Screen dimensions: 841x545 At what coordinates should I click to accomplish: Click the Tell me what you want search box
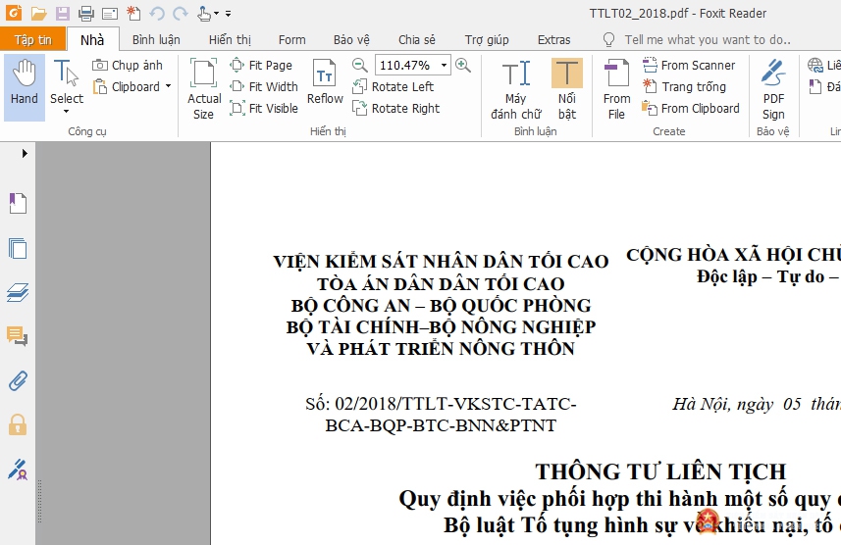(708, 39)
